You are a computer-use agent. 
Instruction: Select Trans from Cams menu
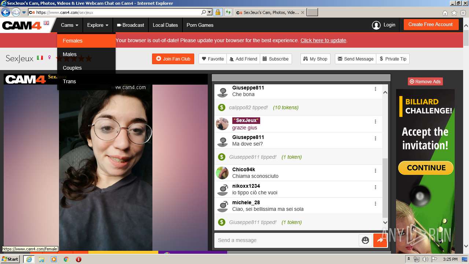[x=86, y=81]
